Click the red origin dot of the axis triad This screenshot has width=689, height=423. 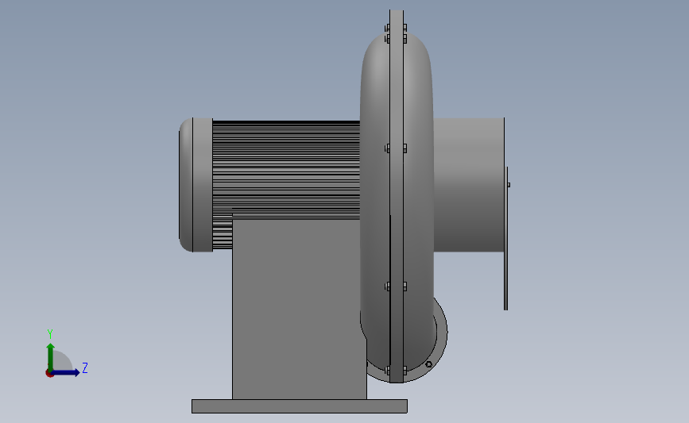tap(49, 374)
